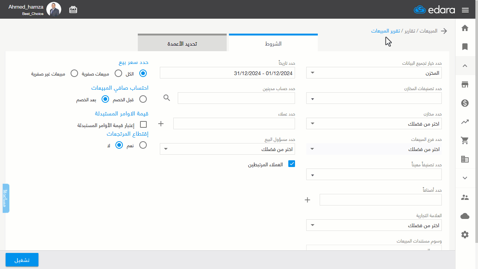478x269 pixels.
Task: Open the company building icon in sidebar
Action: (x=465, y=159)
